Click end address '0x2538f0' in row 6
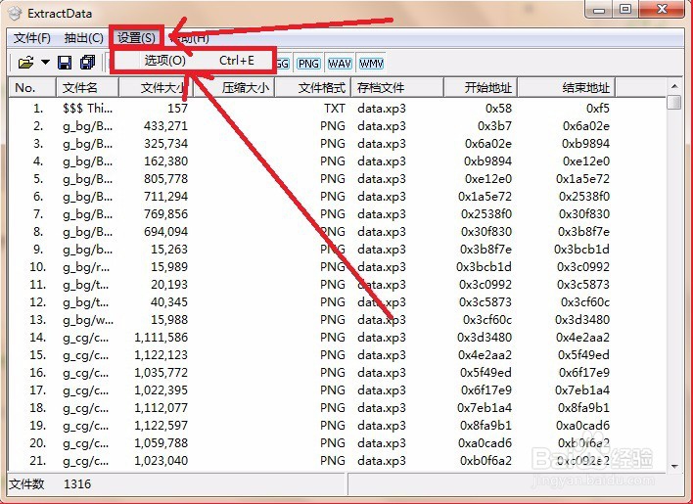Screen dimensions: 693x504 [x=584, y=196]
